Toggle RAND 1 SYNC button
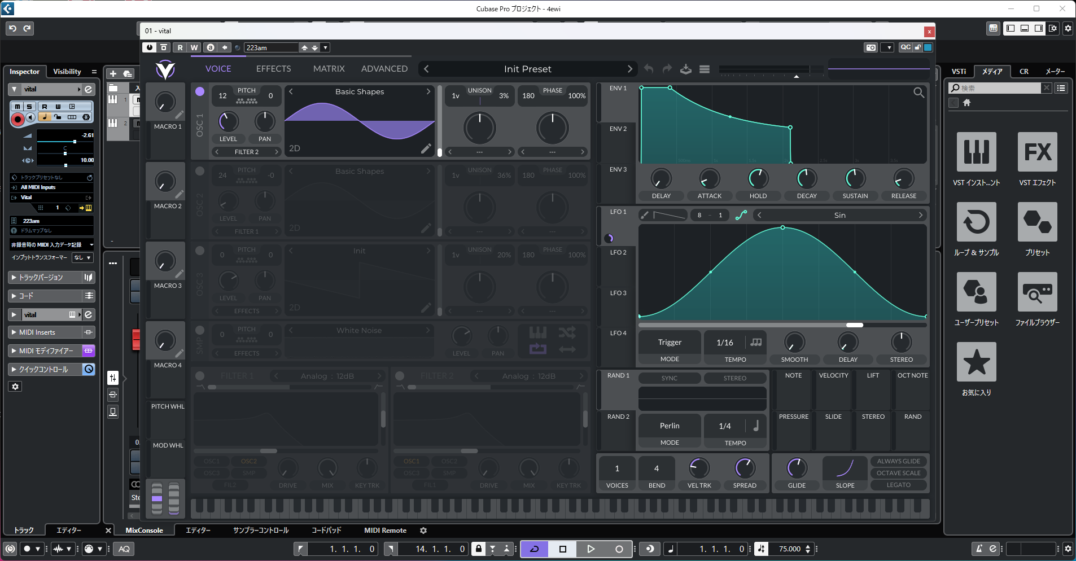The height and width of the screenshot is (561, 1076). click(670, 378)
